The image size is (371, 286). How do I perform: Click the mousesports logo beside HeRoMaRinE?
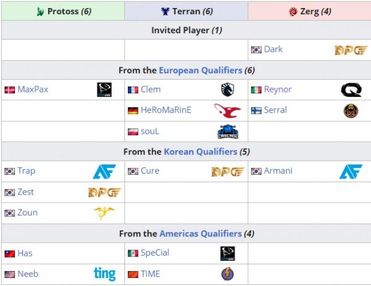(x=228, y=111)
